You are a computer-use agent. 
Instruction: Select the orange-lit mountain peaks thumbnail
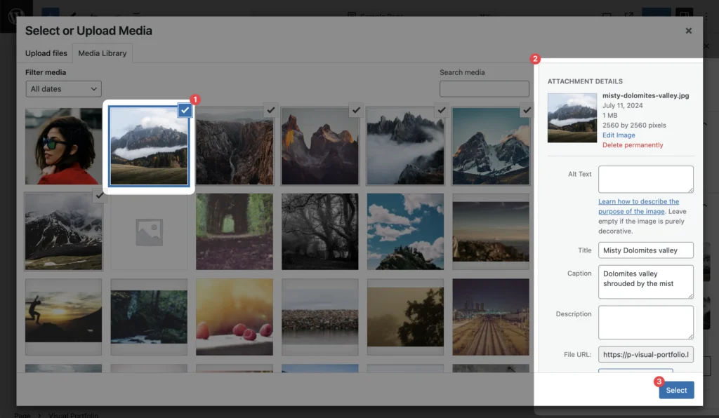click(320, 146)
